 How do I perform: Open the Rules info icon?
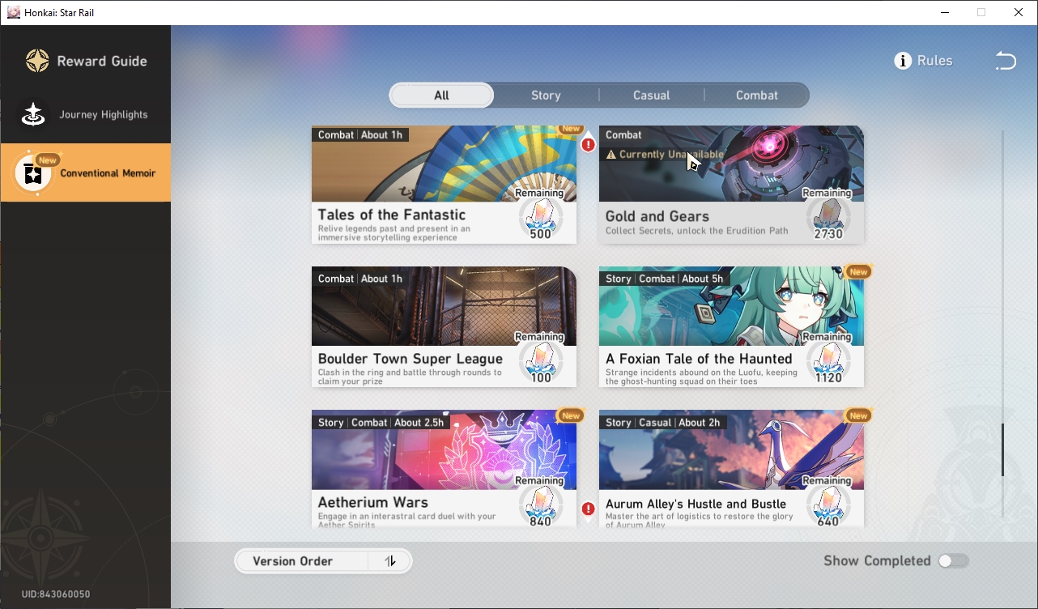903,61
